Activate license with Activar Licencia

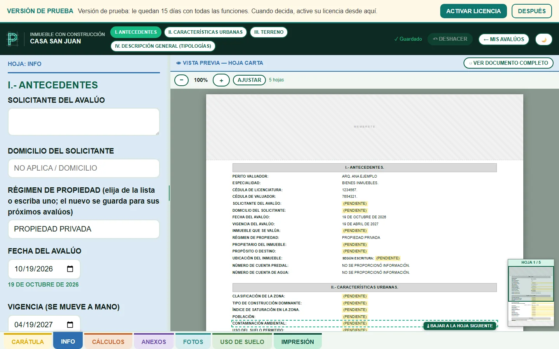click(473, 11)
